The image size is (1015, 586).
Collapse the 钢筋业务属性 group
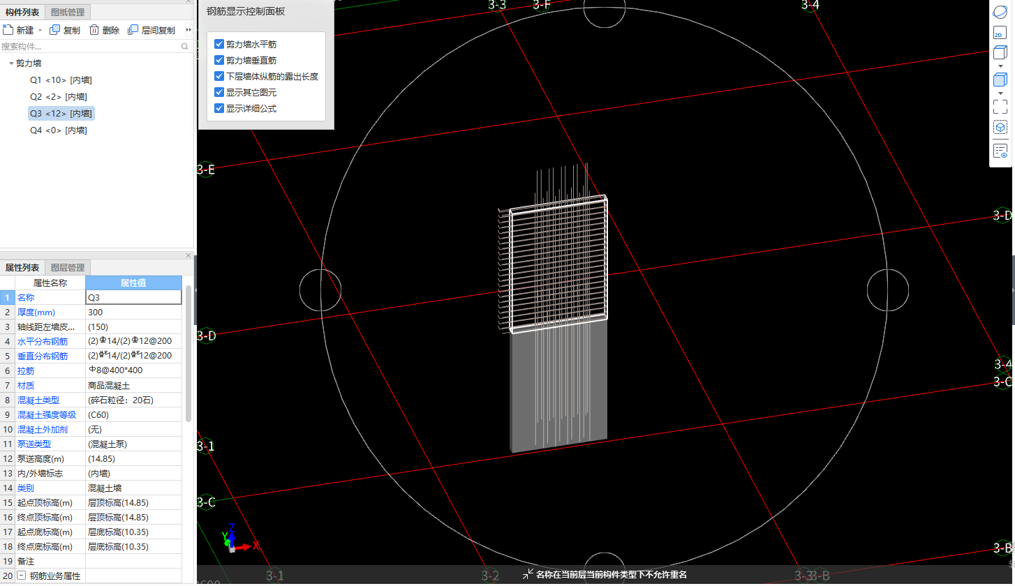tap(22, 576)
